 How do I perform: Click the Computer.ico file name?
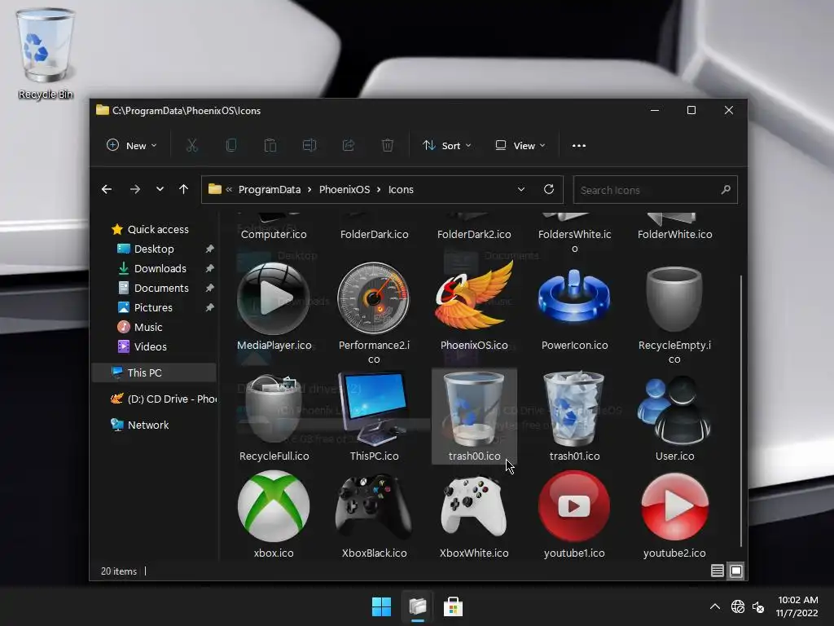(274, 234)
